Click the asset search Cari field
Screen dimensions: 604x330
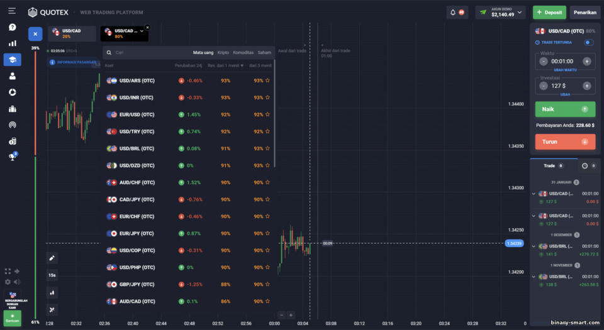pyautogui.click(x=147, y=52)
